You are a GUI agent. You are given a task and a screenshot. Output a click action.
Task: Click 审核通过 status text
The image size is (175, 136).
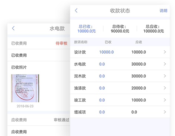tap(61, 120)
